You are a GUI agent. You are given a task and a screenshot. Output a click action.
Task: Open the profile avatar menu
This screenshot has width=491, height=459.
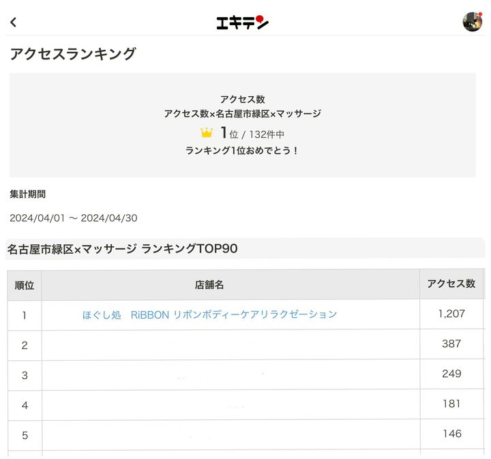point(472,22)
